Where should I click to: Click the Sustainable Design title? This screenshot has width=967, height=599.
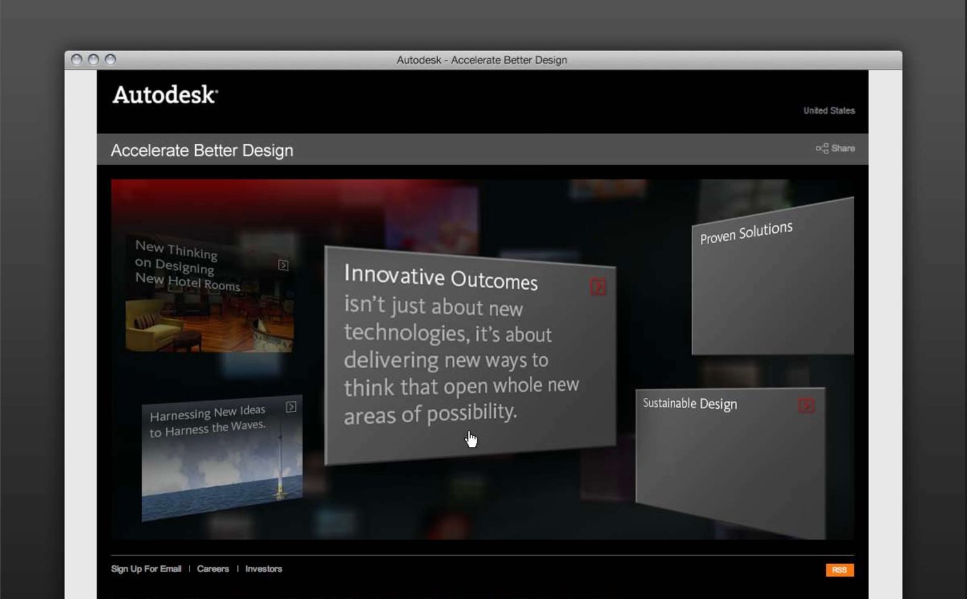690,404
